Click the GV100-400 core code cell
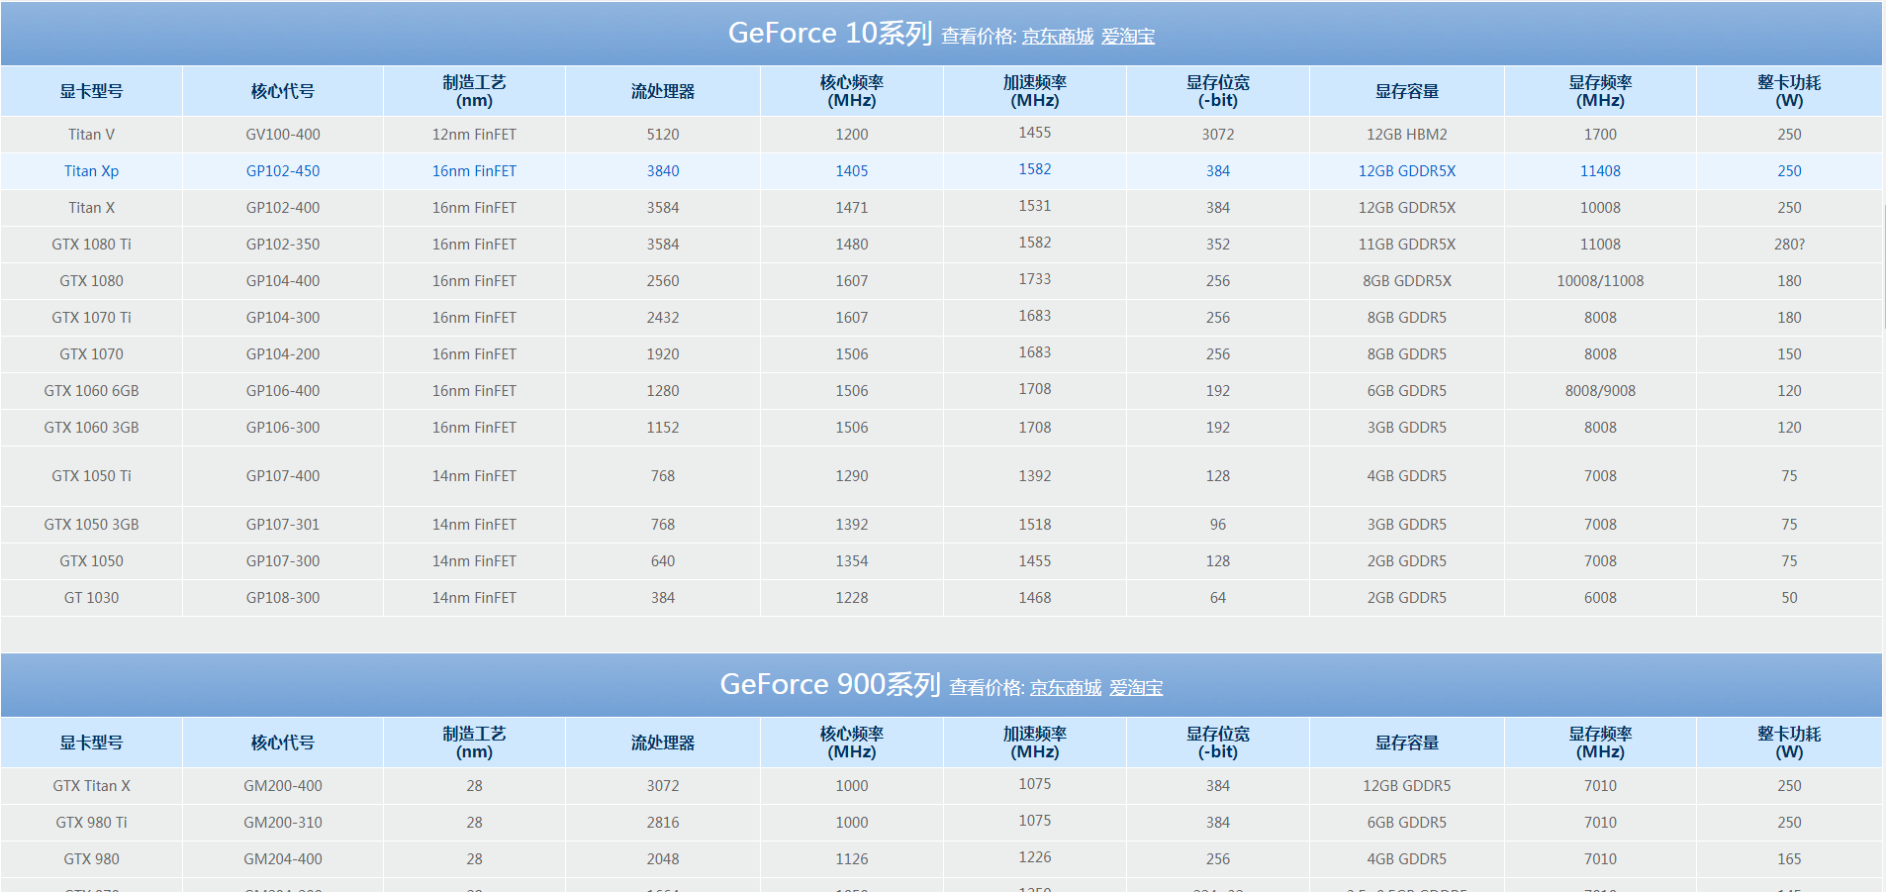The height and width of the screenshot is (892, 1886). (283, 135)
